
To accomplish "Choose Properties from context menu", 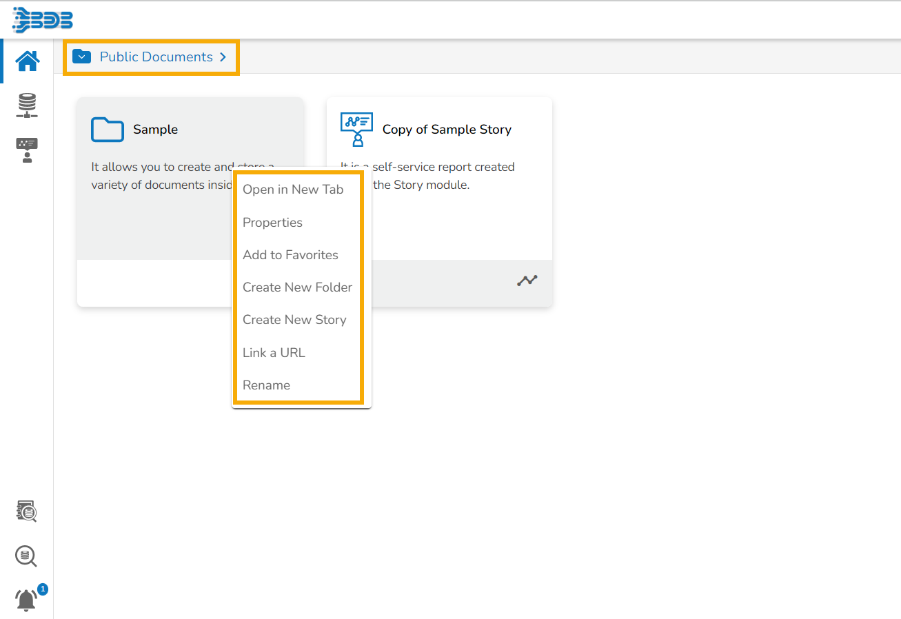I will pos(272,223).
